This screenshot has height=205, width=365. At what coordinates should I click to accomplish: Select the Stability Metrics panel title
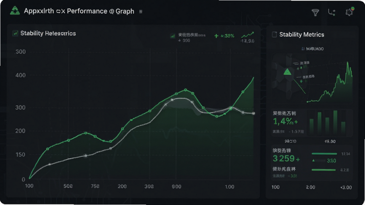(302, 35)
